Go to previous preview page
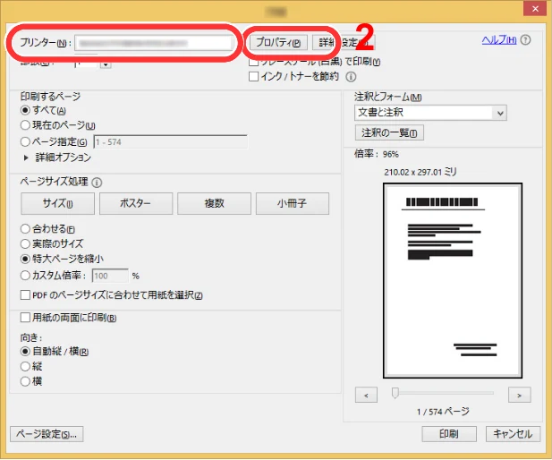This screenshot has width=552, height=460. (366, 395)
